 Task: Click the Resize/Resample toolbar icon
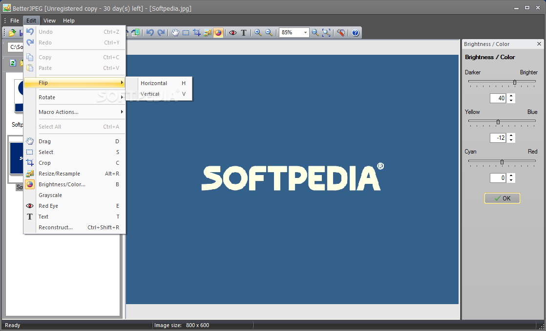coord(208,33)
